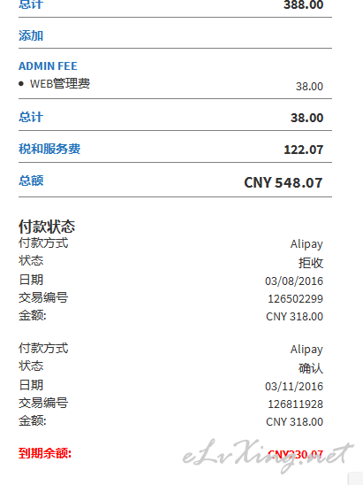Viewport: 363px width, 485px height.
Task: Click the red 到期余额 label
Action: click(x=45, y=453)
